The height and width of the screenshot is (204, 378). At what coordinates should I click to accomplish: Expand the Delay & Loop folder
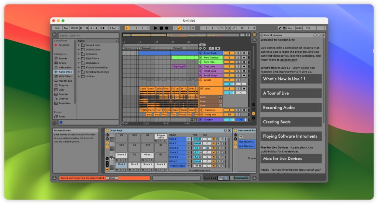79,45
